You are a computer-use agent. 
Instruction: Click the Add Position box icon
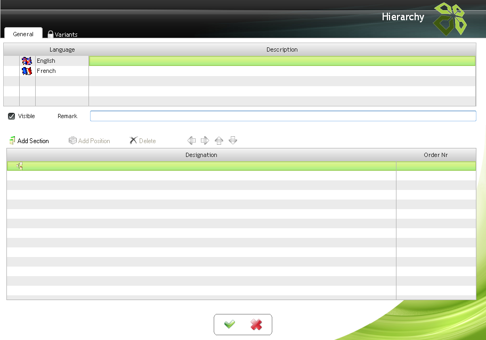click(x=72, y=141)
